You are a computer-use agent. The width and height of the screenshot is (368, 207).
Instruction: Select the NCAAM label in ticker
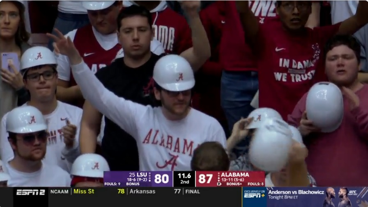click(59, 191)
